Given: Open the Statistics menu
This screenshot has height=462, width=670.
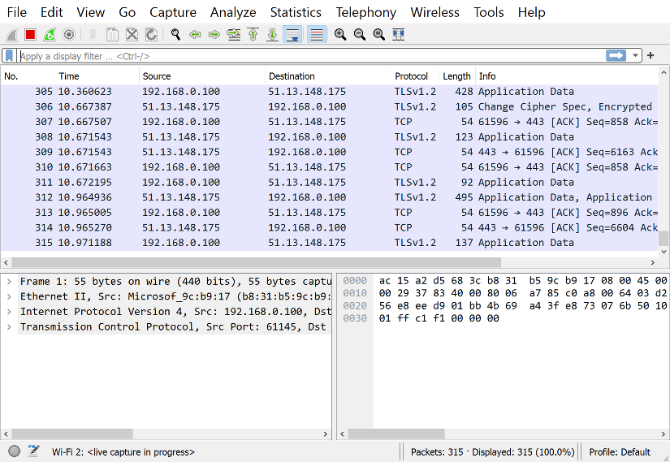Looking at the screenshot, I should click(296, 12).
